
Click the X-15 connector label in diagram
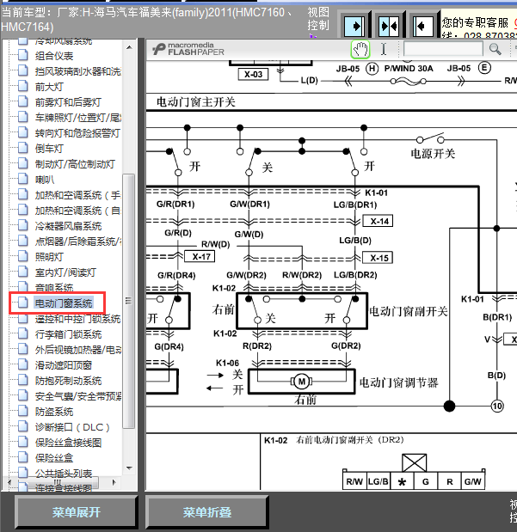click(378, 258)
